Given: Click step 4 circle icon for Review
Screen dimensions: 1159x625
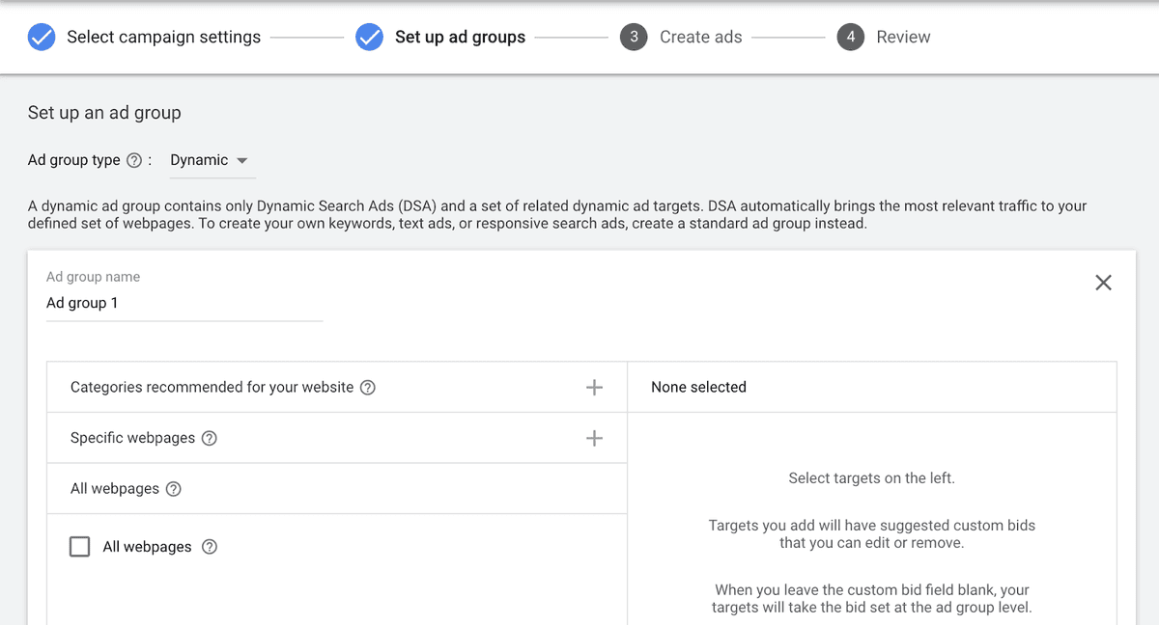Looking at the screenshot, I should [850, 38].
